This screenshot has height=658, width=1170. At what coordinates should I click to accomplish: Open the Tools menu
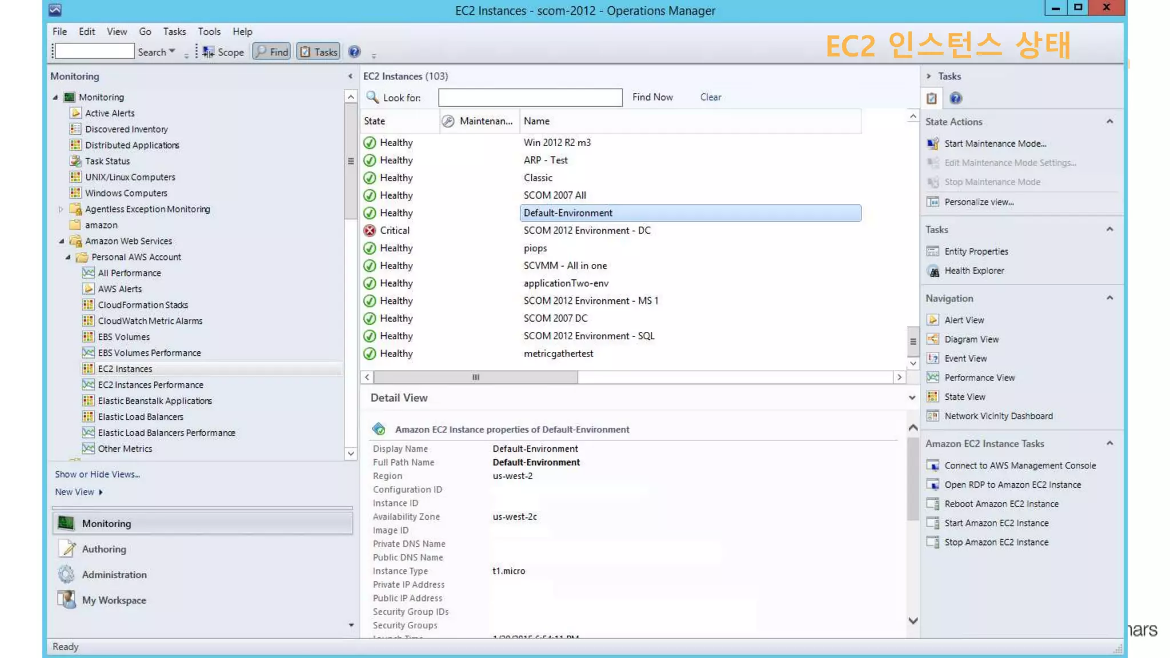[x=209, y=31]
